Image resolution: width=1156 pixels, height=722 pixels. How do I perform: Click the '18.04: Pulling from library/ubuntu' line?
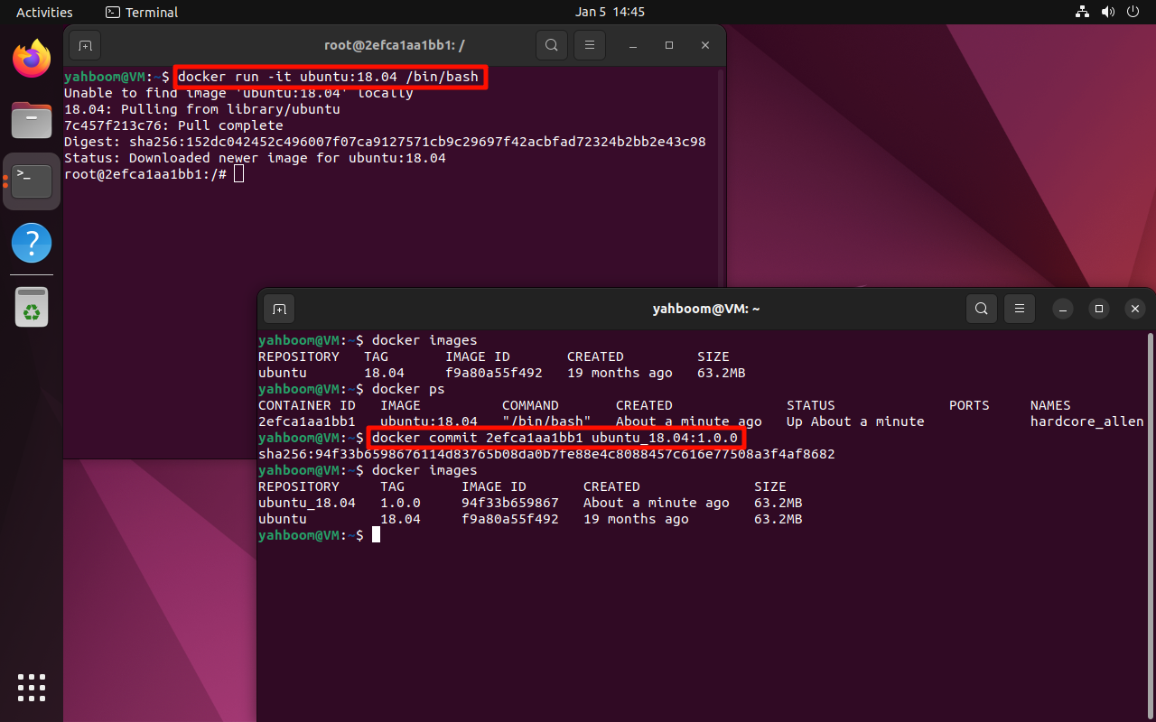202,109
